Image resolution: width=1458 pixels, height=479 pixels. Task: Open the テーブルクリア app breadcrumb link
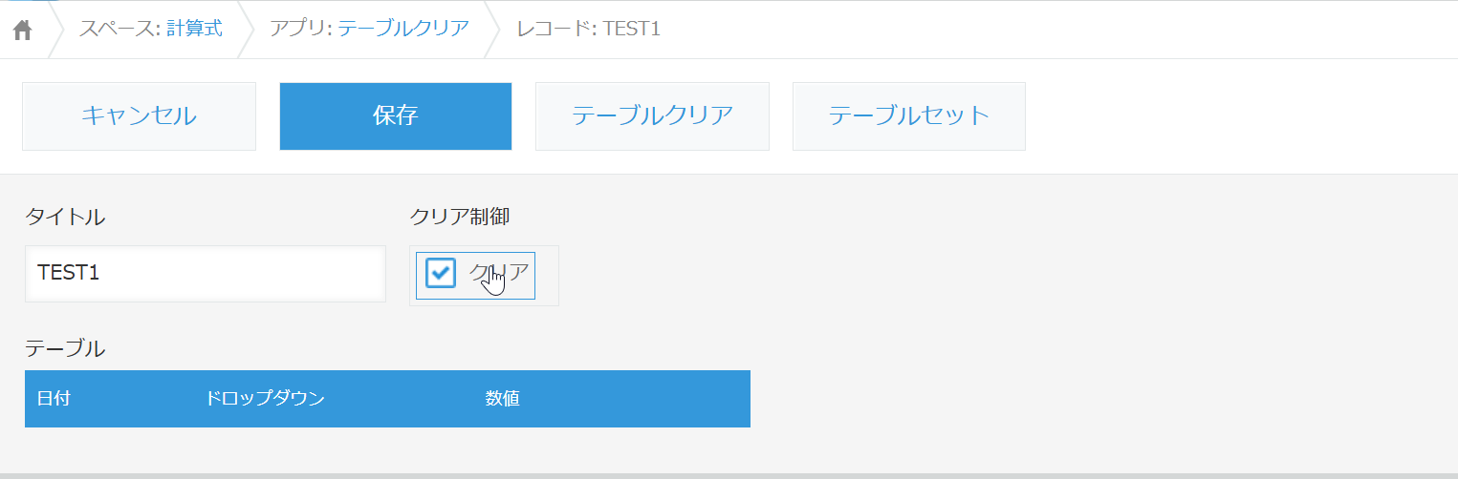[x=403, y=29]
